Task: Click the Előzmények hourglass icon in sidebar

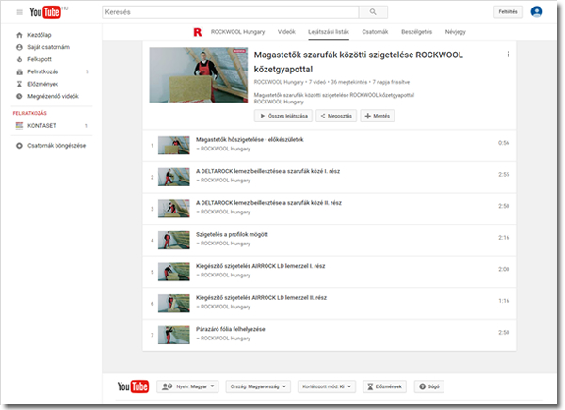Action: click(19, 84)
